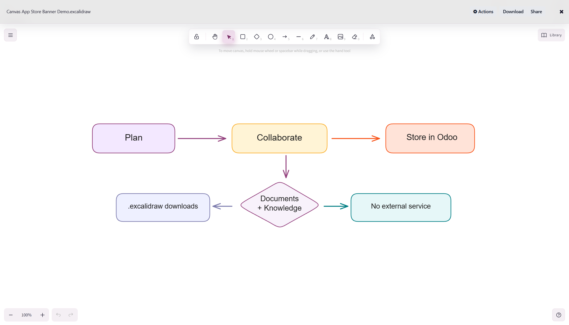Select the Draw pencil tool
This screenshot has width=569, height=325.
(x=312, y=37)
